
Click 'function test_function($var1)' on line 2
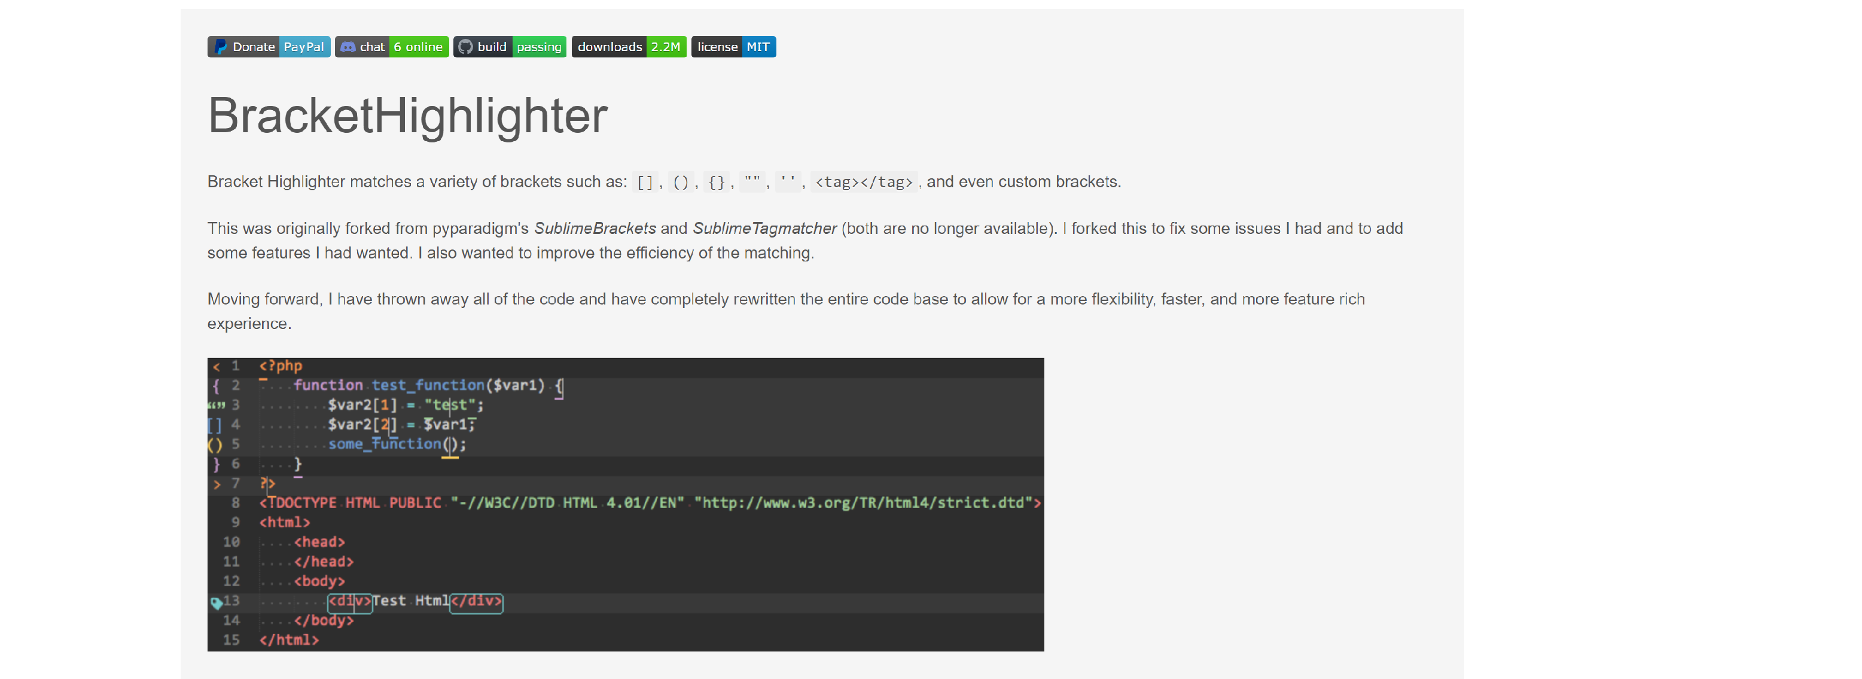coord(419,385)
